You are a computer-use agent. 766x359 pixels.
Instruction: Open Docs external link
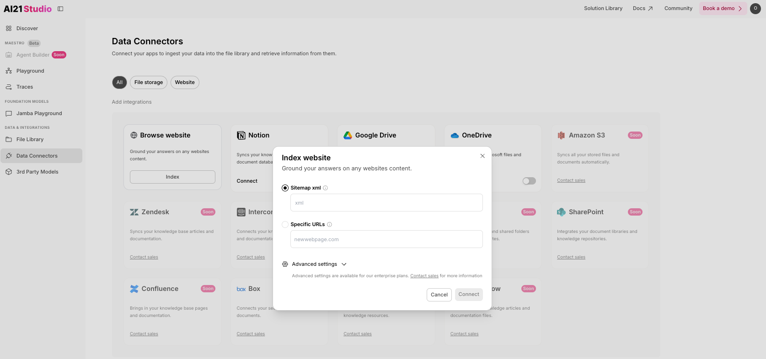click(643, 8)
